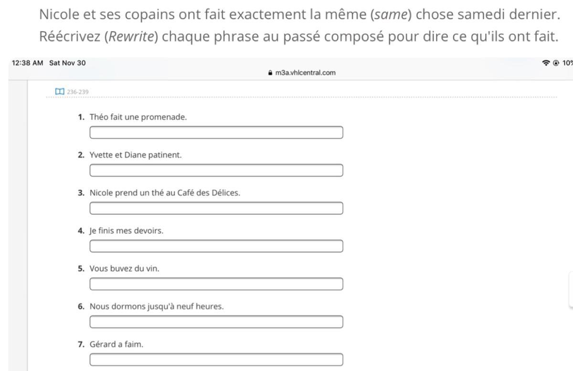The image size is (573, 371).
Task: Click the padlock icon beside the URL
Action: point(270,73)
